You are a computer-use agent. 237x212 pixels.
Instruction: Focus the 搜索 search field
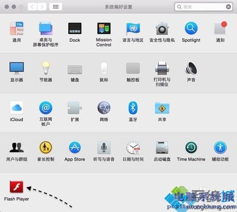point(203,7)
